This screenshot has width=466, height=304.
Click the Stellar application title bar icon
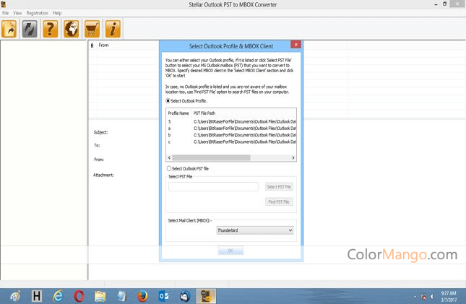(4, 4)
